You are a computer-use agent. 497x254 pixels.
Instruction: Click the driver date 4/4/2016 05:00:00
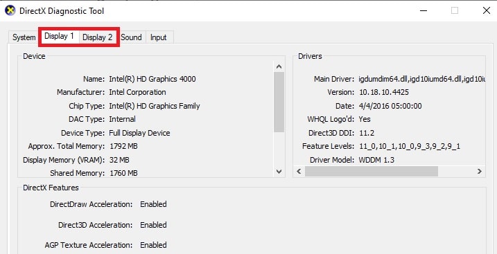click(x=390, y=106)
